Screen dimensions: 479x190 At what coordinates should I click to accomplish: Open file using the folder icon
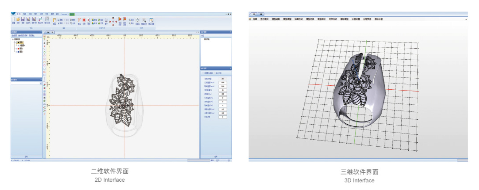click(18, 20)
